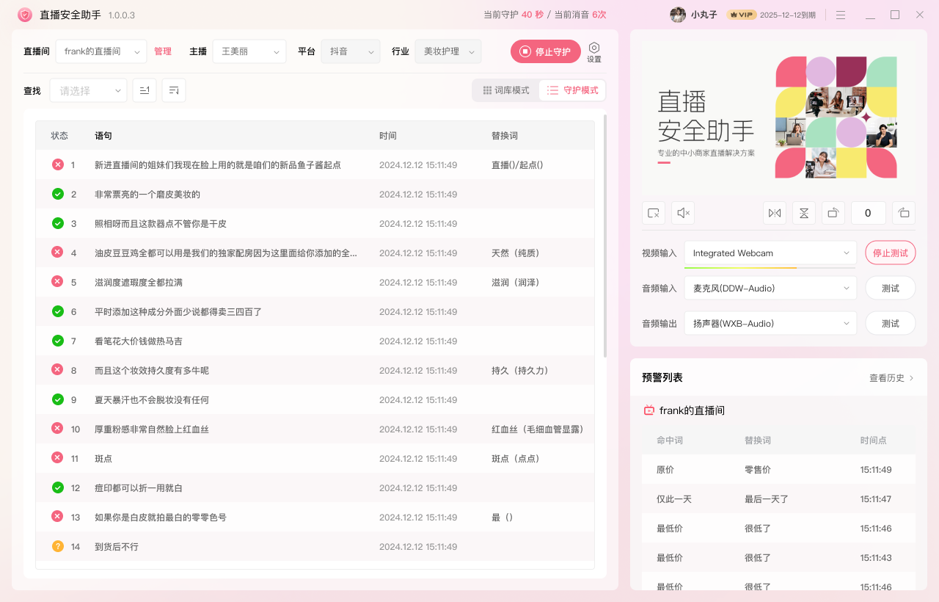Click the 测试 button for 音频输出
Viewport: 939px width, 602px height.
891,323
